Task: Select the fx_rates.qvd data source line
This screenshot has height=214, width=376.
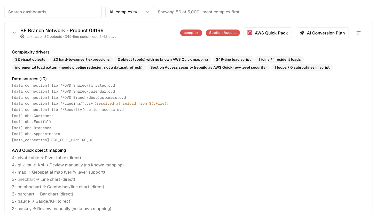Action: [x=63, y=85]
